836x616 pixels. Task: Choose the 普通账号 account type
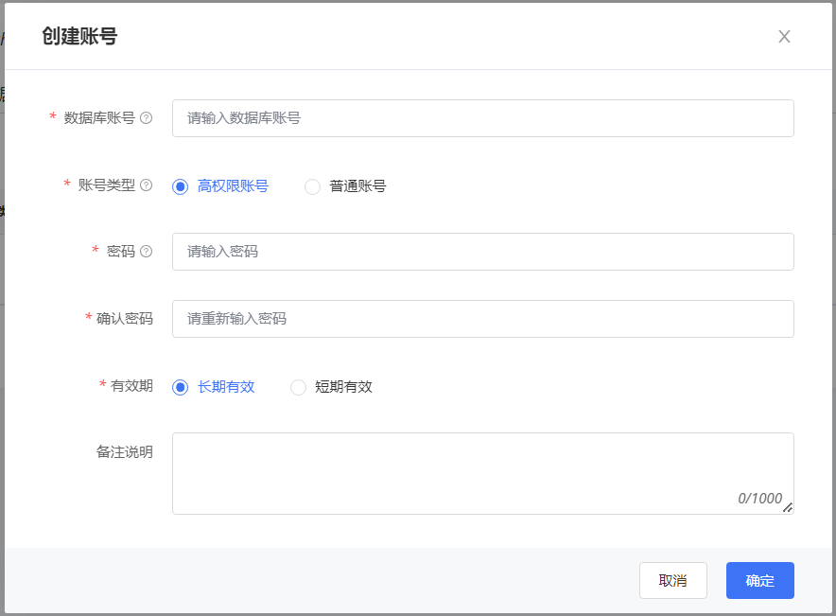[x=313, y=186]
